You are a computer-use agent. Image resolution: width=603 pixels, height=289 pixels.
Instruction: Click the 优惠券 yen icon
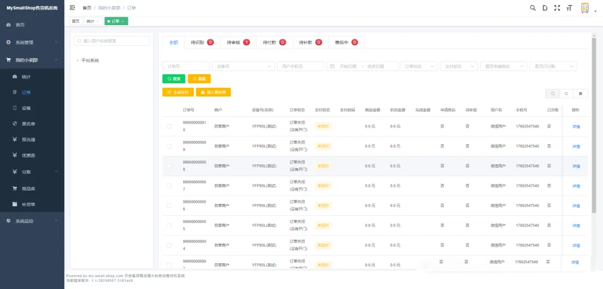point(15,155)
